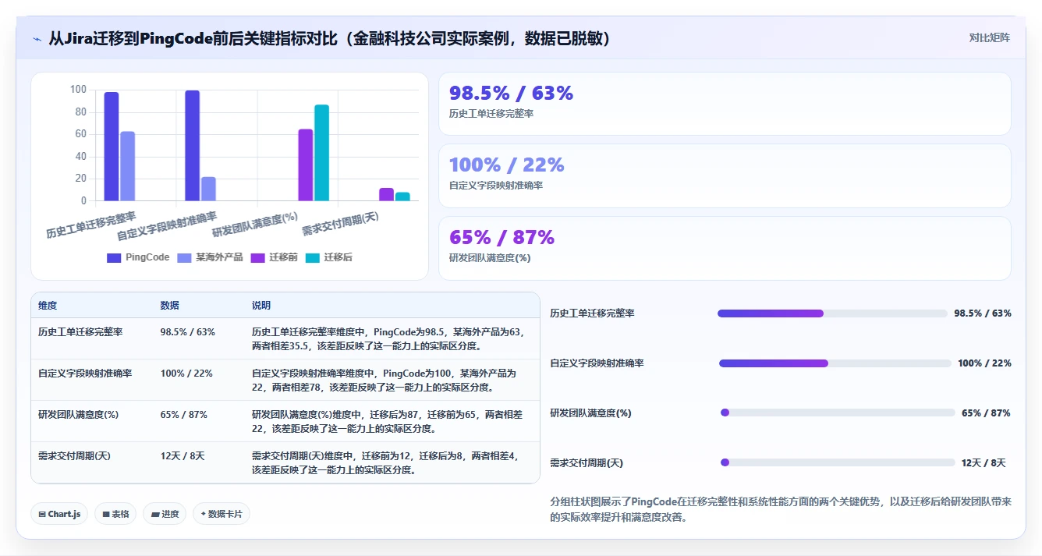Screen dimensions: 1042x556
Task: Click the 对比矩阵 label at top right
Action: [x=989, y=37]
